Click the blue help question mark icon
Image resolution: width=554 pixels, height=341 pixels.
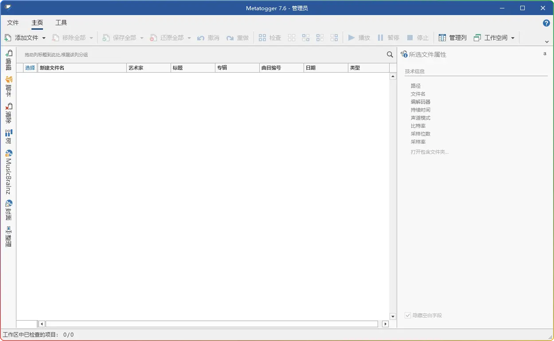click(546, 23)
